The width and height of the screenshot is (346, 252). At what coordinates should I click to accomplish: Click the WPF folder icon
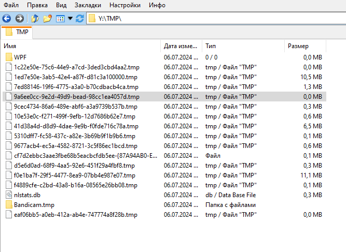[9, 57]
